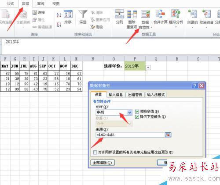
Task: Select column N header
Action: coord(93,59)
